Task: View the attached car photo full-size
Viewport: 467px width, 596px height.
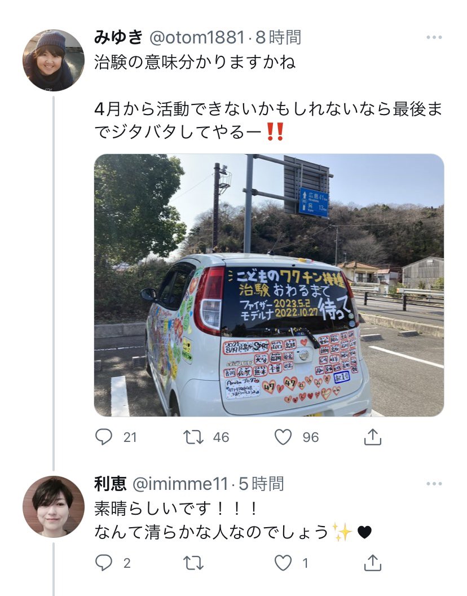Action: point(269,285)
